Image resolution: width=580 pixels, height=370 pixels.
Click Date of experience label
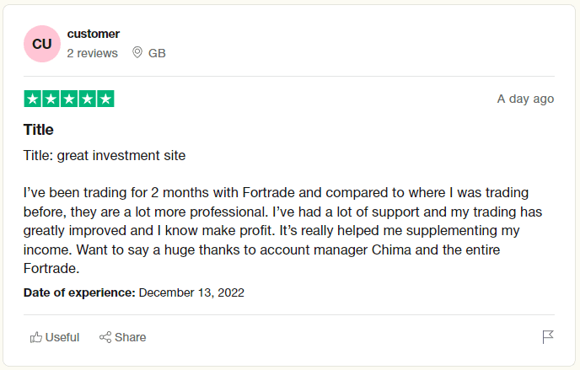pos(79,292)
